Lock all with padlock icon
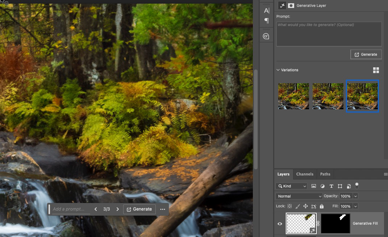Image resolution: width=388 pixels, height=237 pixels. point(322,206)
